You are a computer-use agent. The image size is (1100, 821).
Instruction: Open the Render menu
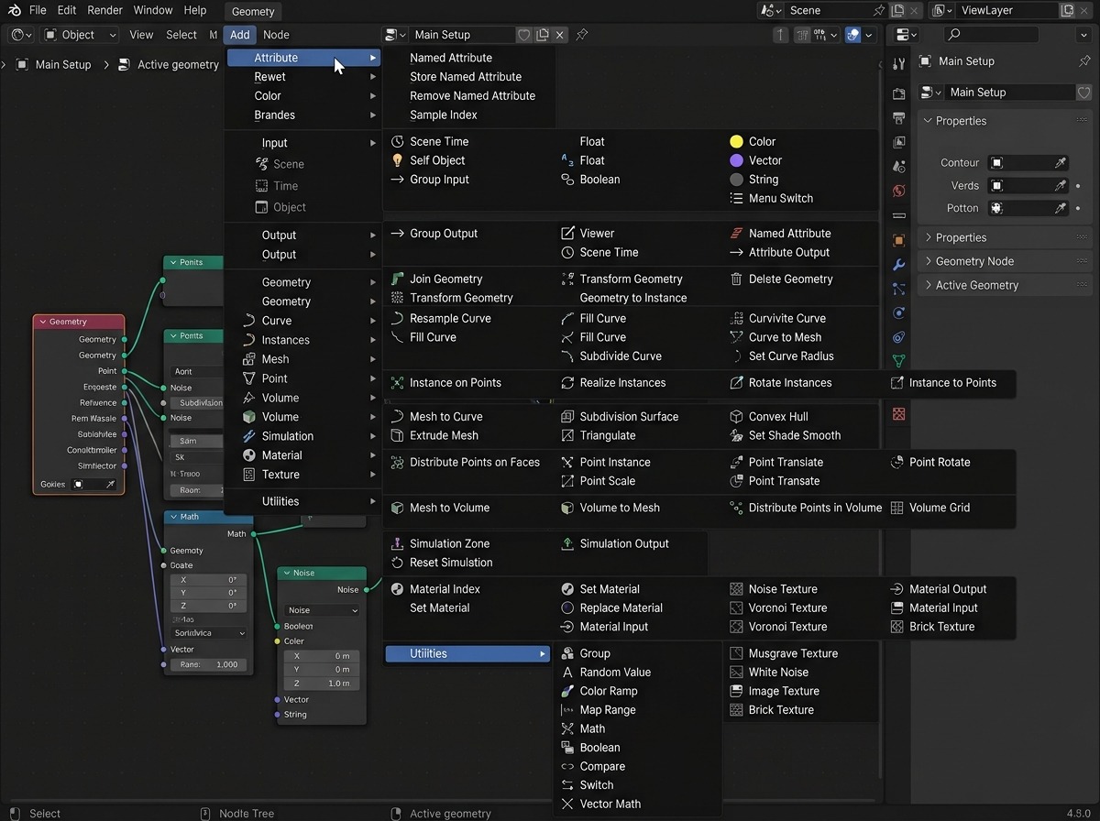click(105, 10)
